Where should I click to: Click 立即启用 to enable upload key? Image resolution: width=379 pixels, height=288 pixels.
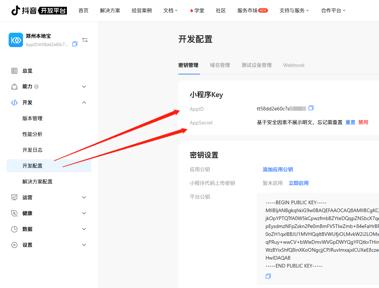(298, 183)
